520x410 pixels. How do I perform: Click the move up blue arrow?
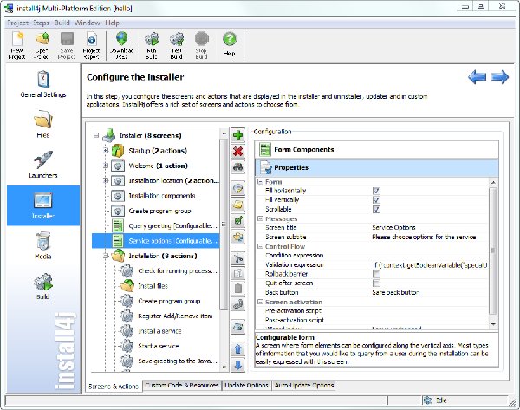[x=237, y=349]
